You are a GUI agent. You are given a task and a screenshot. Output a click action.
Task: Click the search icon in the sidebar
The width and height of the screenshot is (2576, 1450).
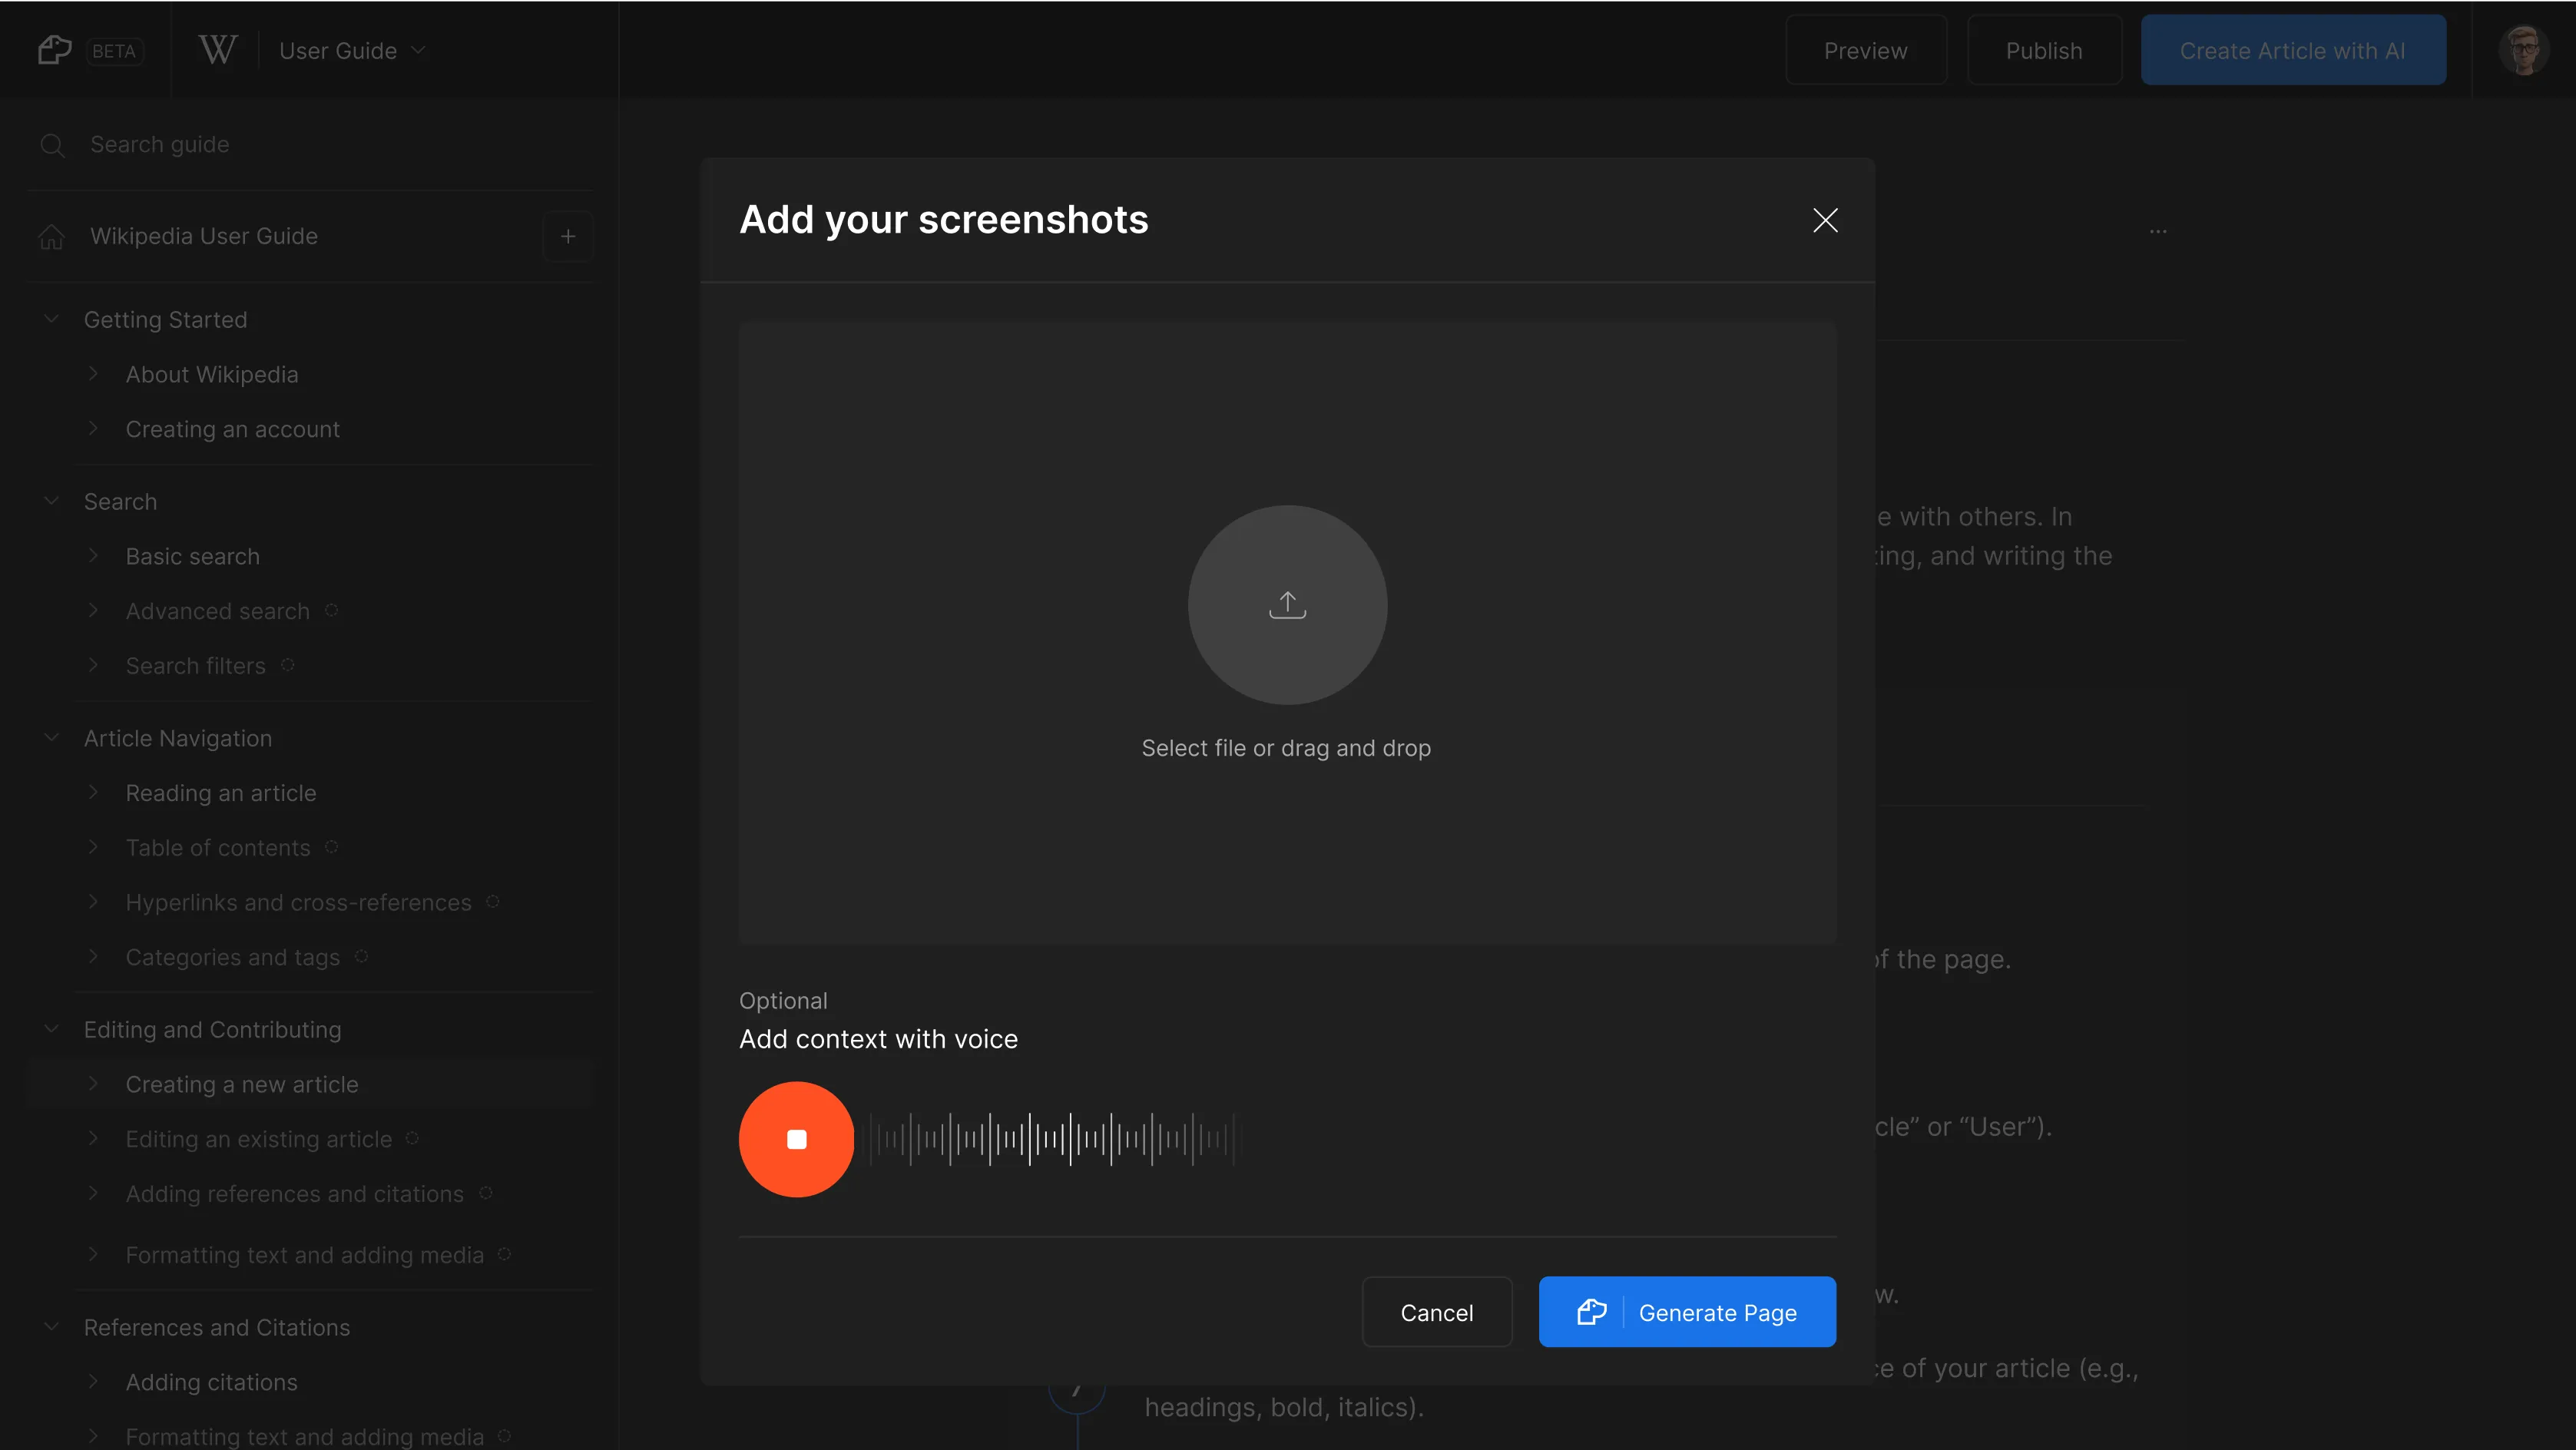coord(53,145)
